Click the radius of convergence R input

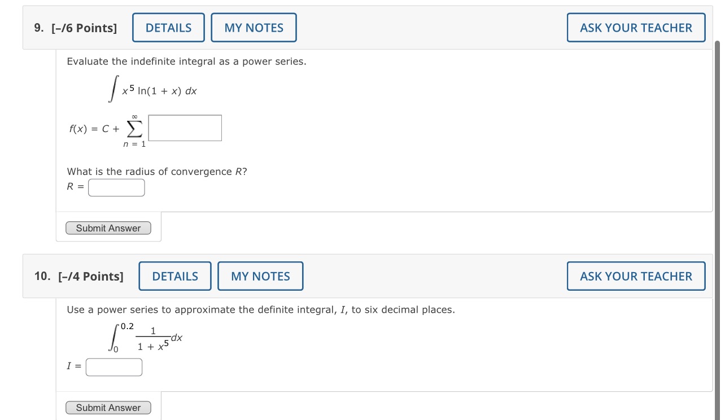click(x=116, y=187)
